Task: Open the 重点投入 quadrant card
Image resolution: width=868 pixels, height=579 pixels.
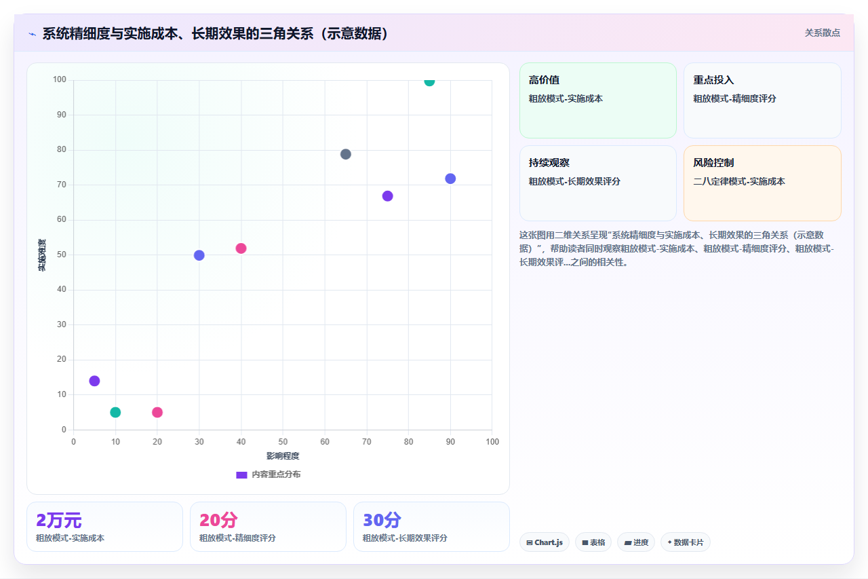Action: tap(762, 100)
